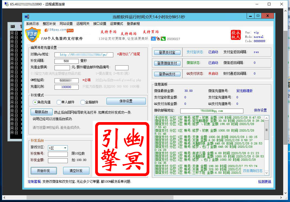
Task: Select the 角色充值 radio option
Action: click(35, 102)
